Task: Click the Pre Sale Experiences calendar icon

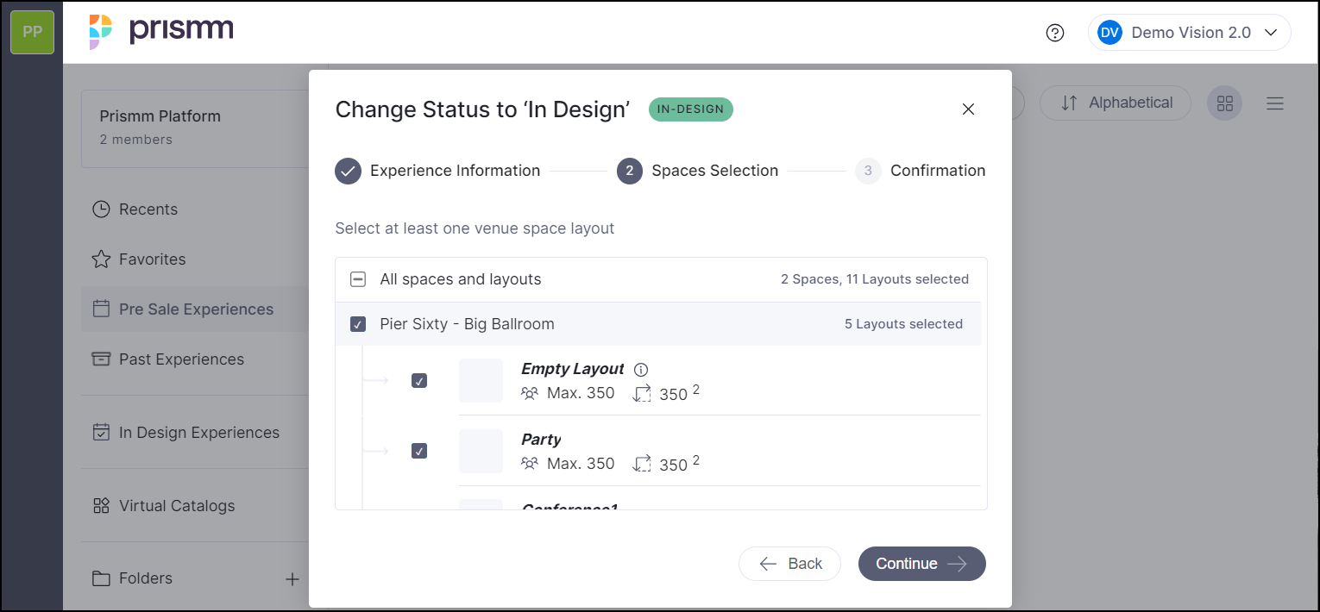Action: (101, 309)
